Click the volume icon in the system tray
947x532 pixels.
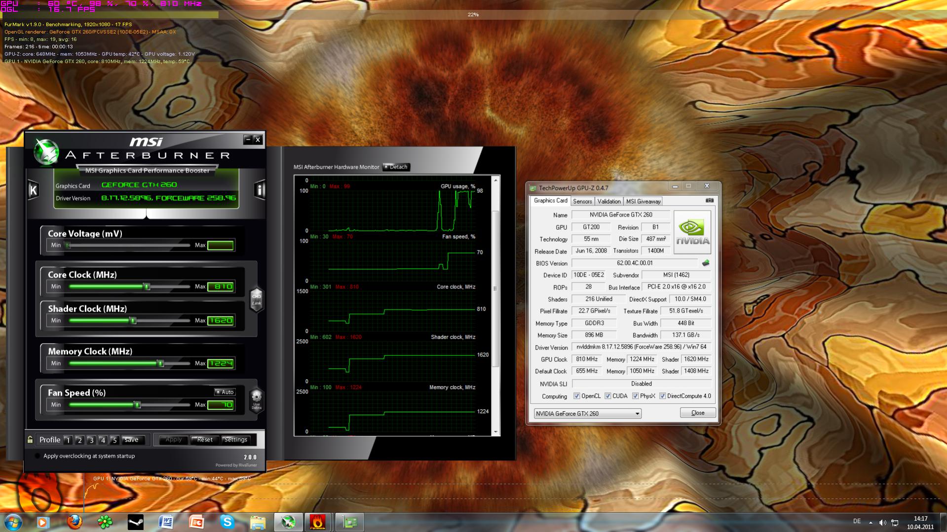(x=882, y=523)
